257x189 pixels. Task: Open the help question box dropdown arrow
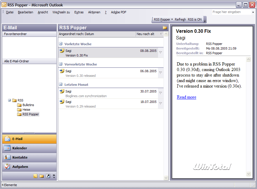253,12
